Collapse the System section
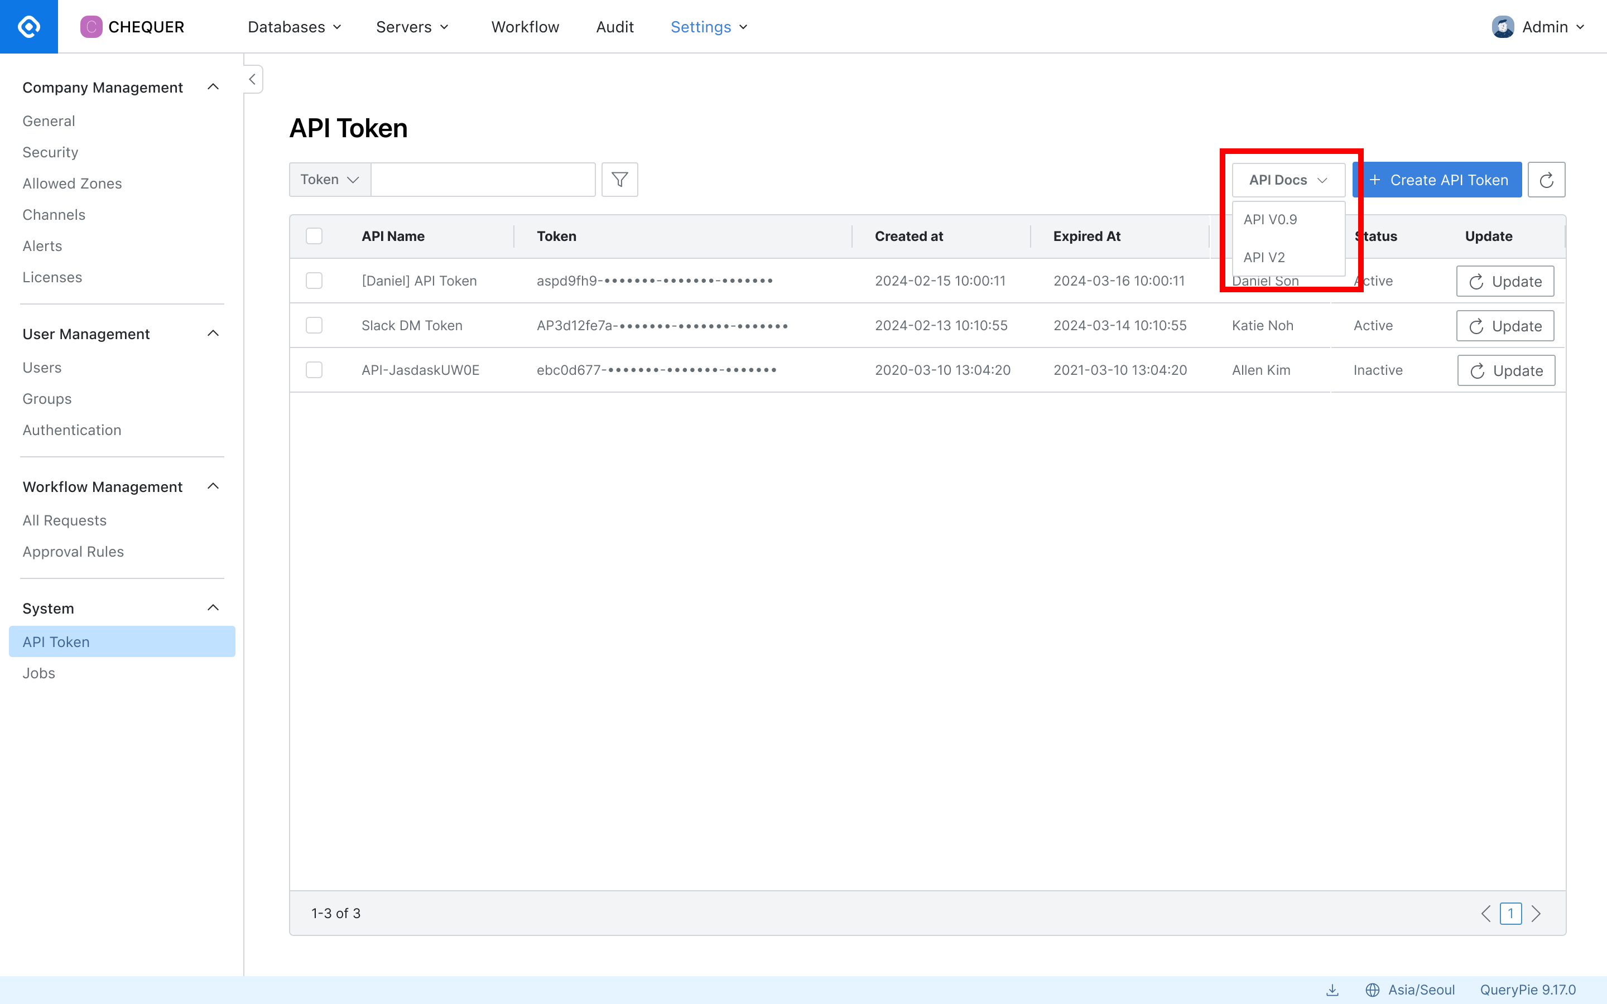Image resolution: width=1607 pixels, height=1004 pixels. (213, 607)
